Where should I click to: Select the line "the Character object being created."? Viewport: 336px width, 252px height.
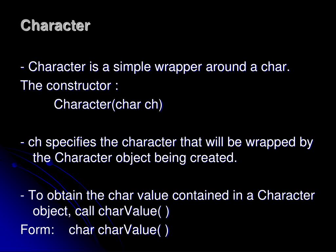tap(135, 158)
